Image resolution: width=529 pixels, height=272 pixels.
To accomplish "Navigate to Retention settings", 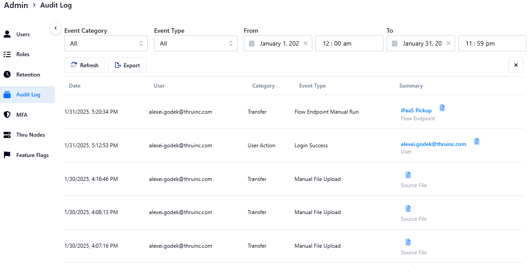I will tap(28, 75).
